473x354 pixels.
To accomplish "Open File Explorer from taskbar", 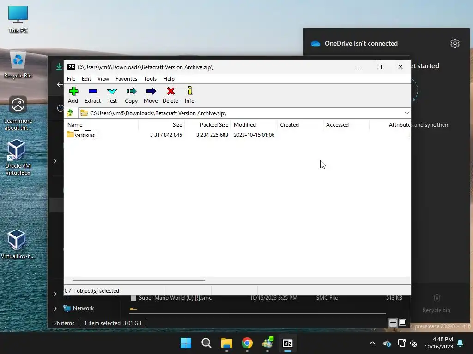I will pyautogui.click(x=226, y=343).
